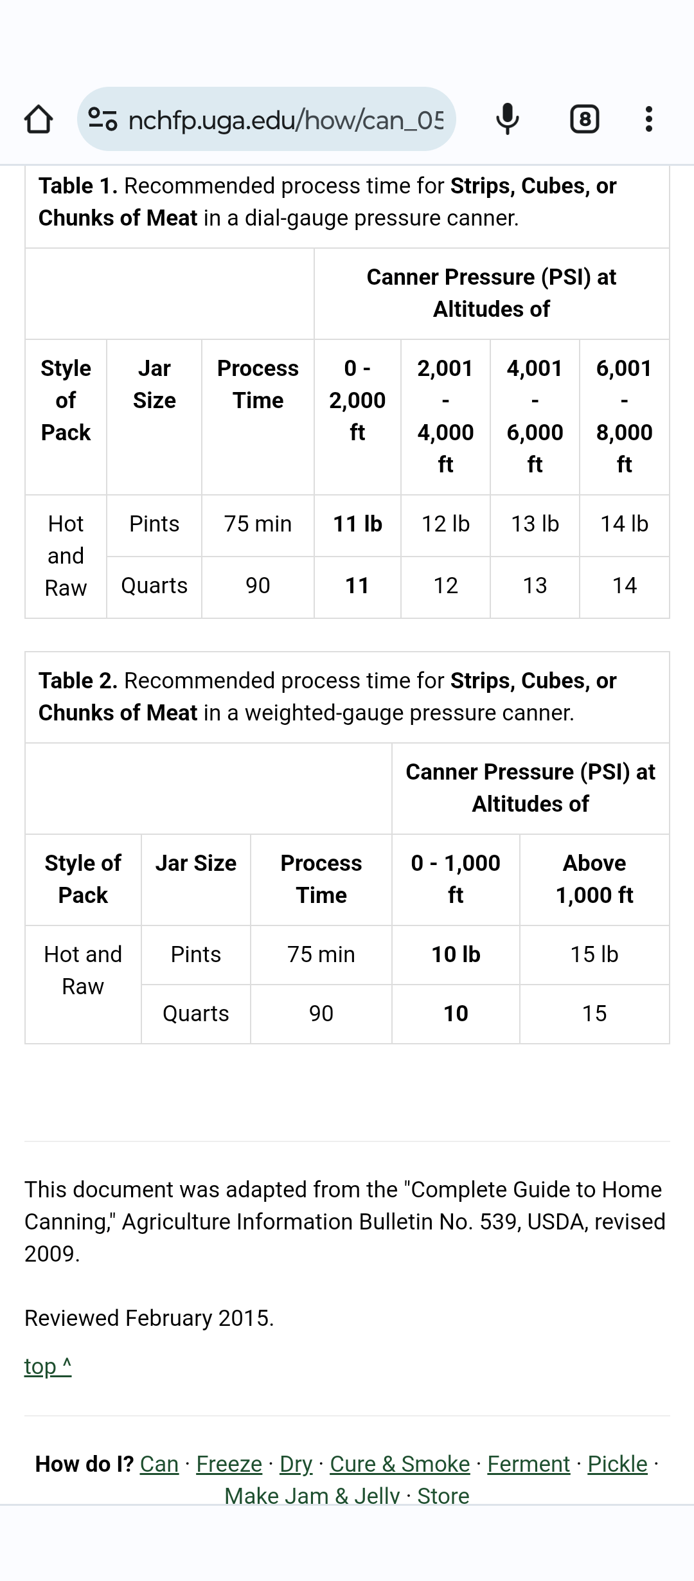This screenshot has height=1581, width=694.
Task: Click the "Reviewed February 2015." text
Action: coord(149,1318)
